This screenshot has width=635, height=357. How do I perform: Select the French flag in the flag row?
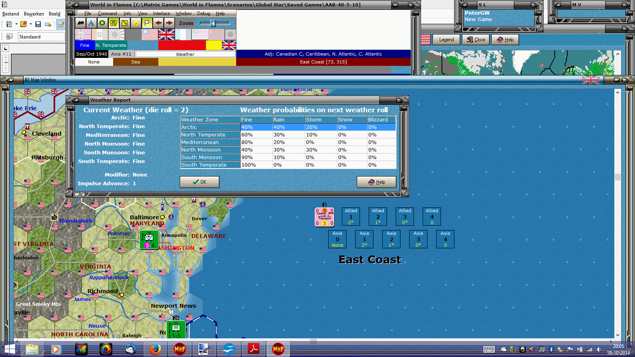coord(183,35)
